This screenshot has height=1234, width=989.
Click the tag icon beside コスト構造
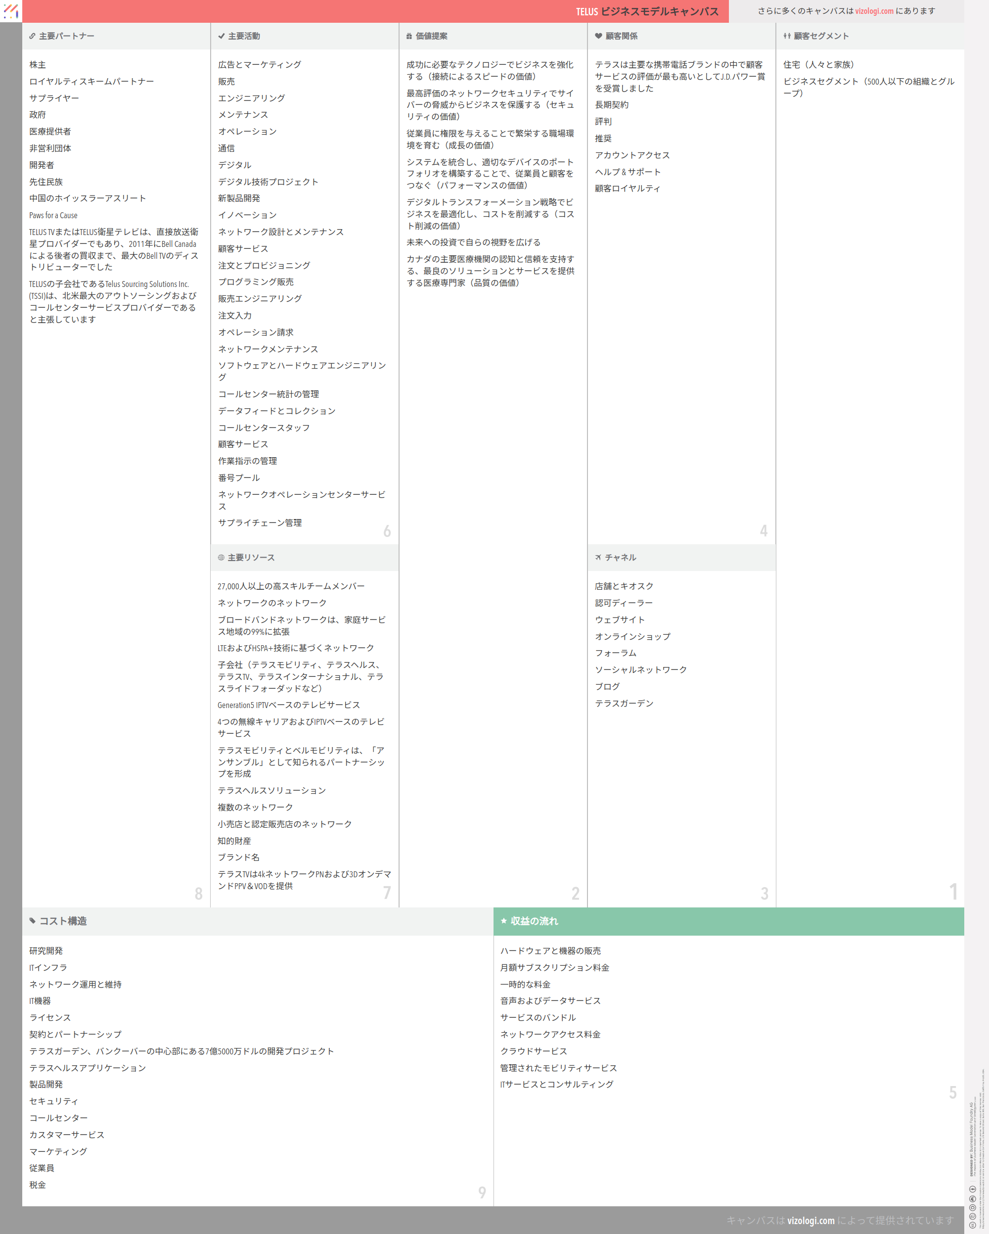33,921
